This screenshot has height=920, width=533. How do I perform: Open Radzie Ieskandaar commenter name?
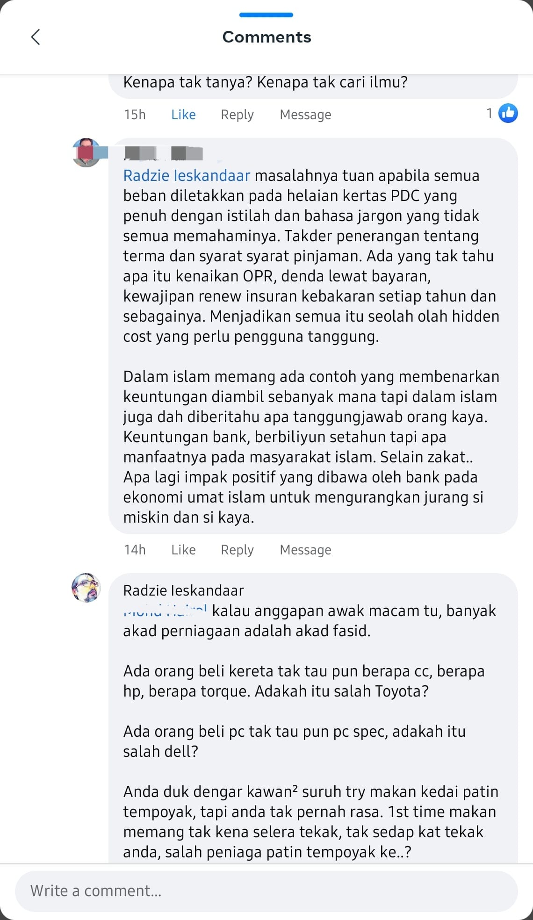click(183, 590)
